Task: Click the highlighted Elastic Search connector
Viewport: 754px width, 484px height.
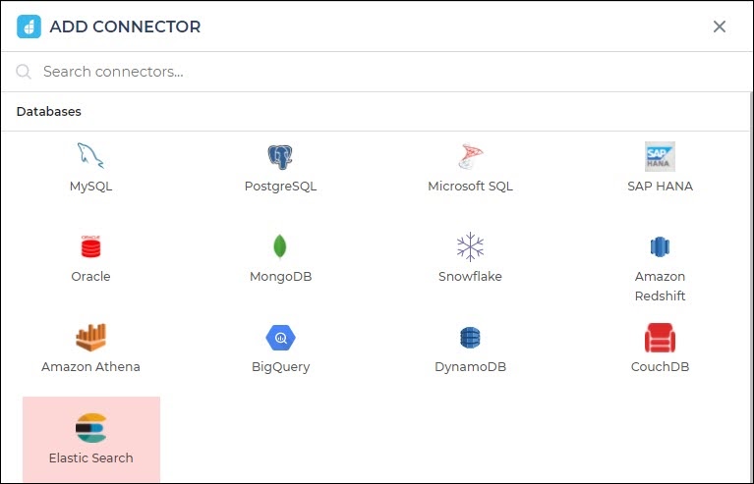Action: coord(91,439)
